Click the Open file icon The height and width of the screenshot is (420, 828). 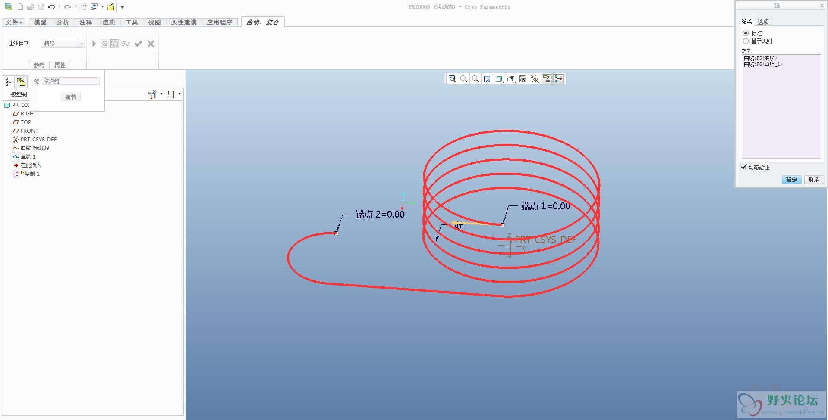click(x=30, y=7)
